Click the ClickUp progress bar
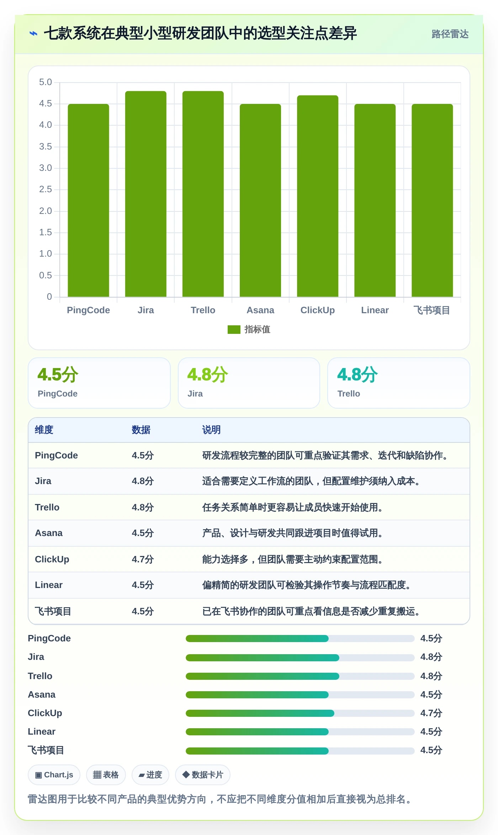498x835 pixels. click(300, 713)
